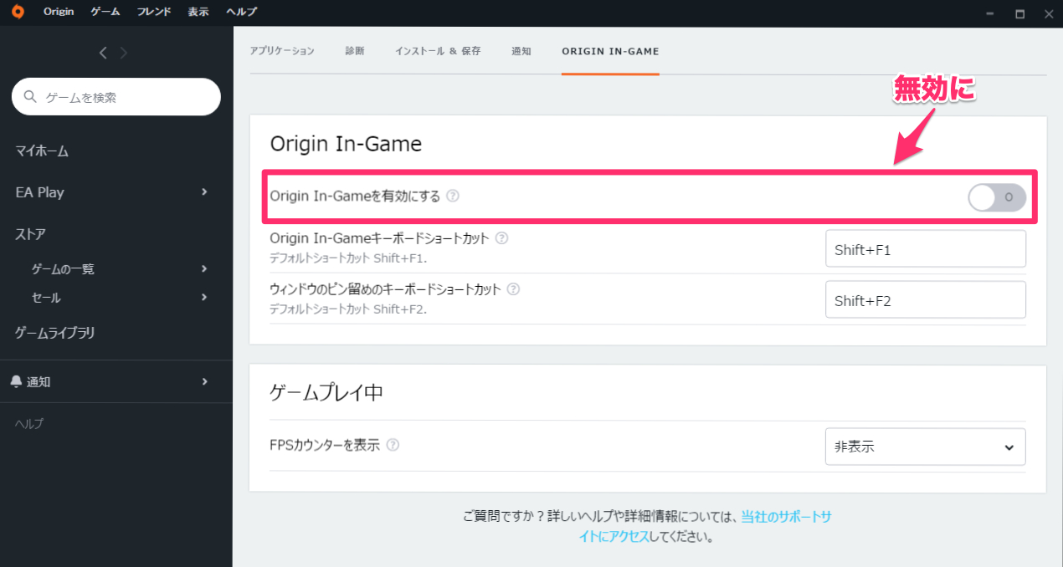
Task: Click the ゲームを検索 search field
Action: tap(116, 97)
